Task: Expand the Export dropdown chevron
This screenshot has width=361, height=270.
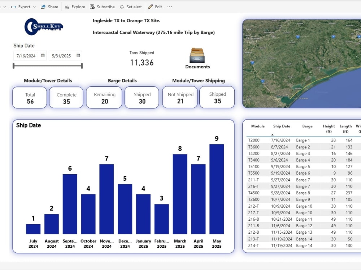Action: tap(34, 7)
